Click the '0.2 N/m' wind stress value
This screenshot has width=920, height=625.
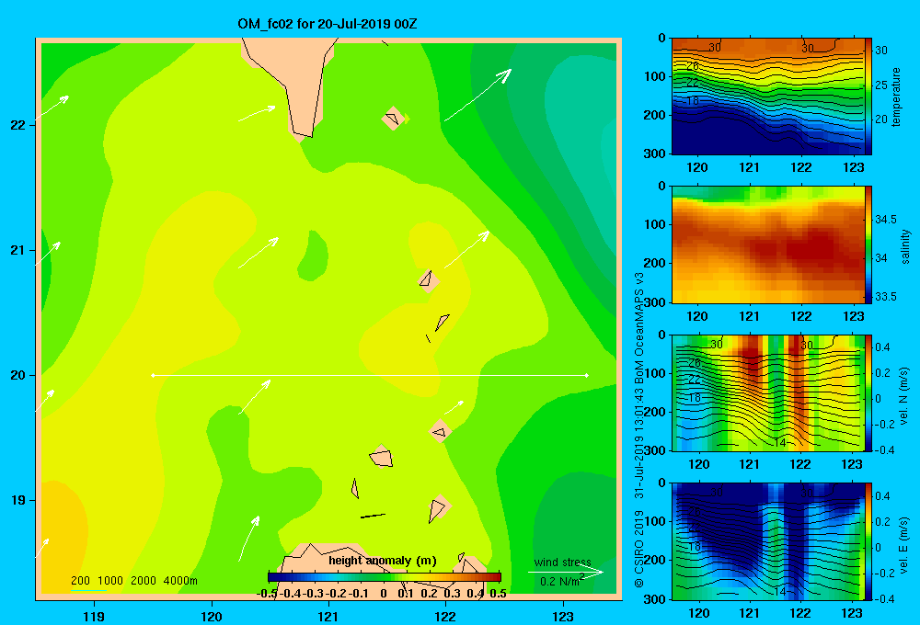(x=561, y=581)
